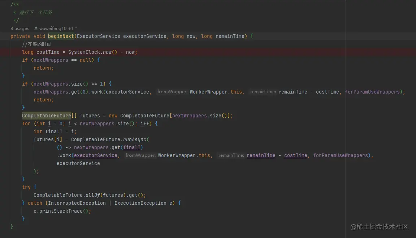The height and width of the screenshot is (238, 416).
Task: Place cursor on method name beginNext
Action: (x=61, y=36)
